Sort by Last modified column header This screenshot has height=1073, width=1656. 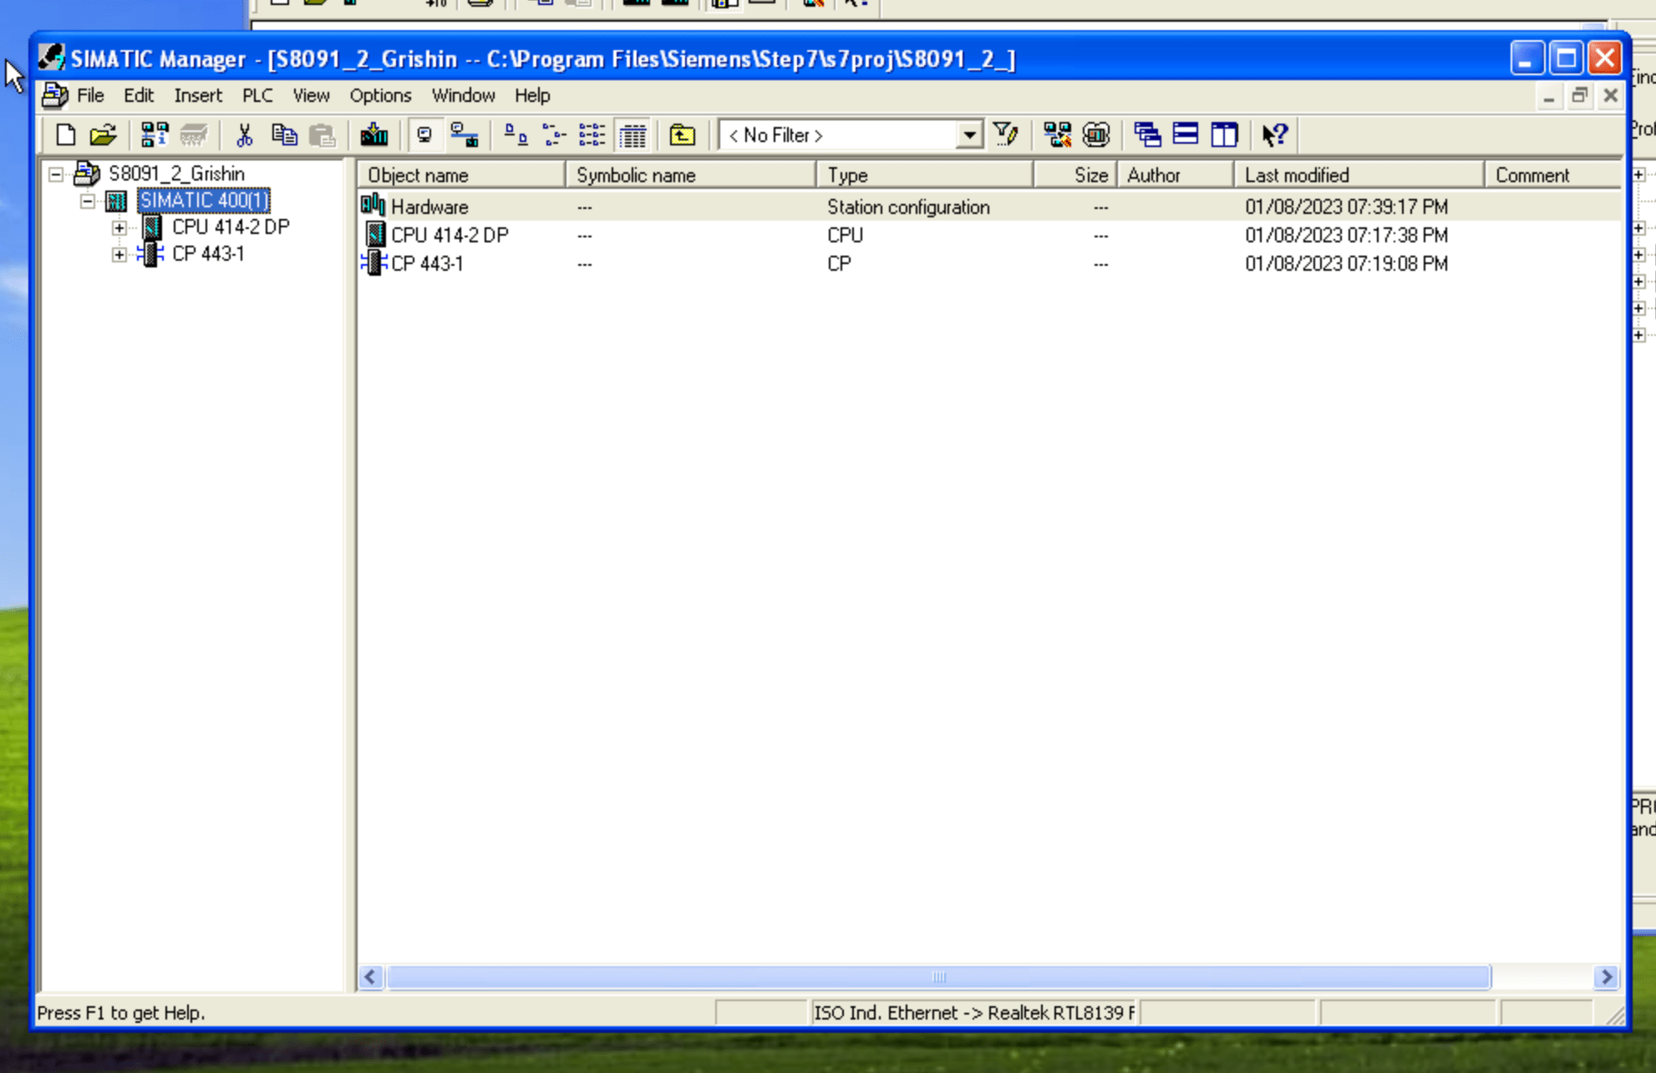1359,175
